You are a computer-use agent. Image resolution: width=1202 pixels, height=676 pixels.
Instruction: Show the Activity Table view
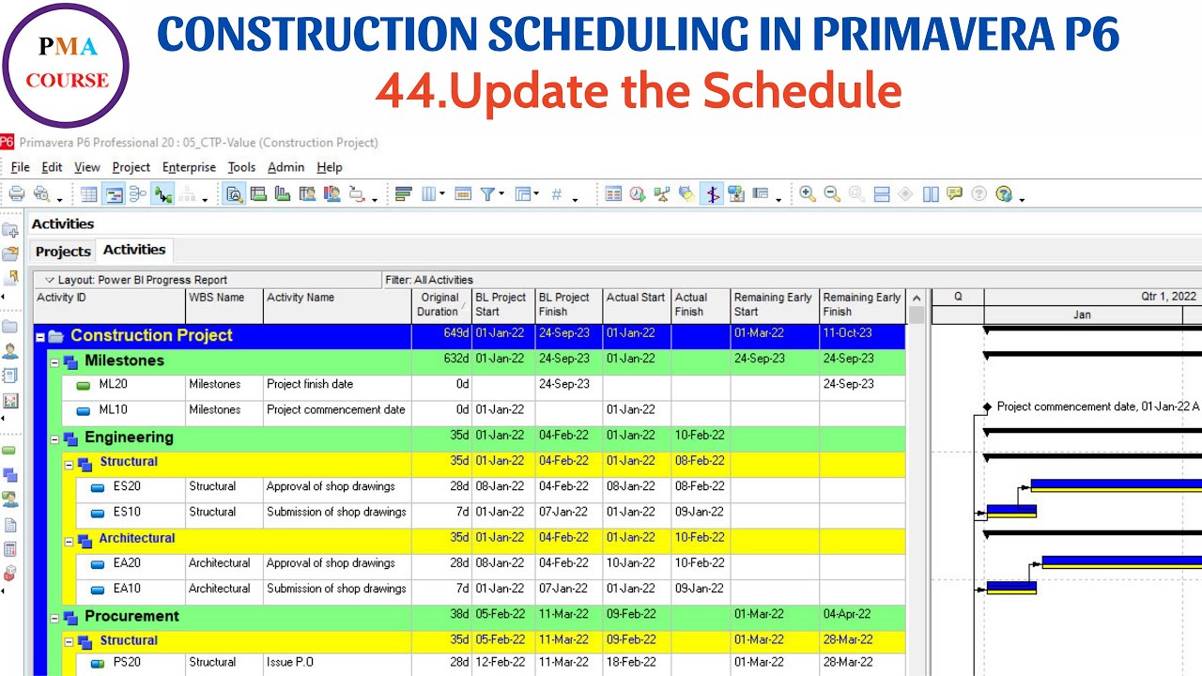tap(89, 194)
